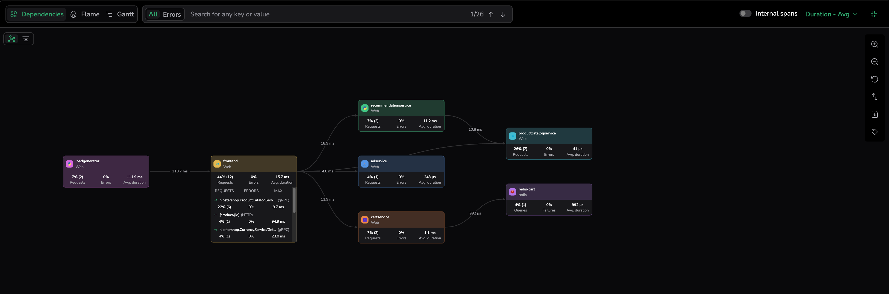
Task: Click the frontend panel's vertical scrollbar
Action: tap(294, 200)
